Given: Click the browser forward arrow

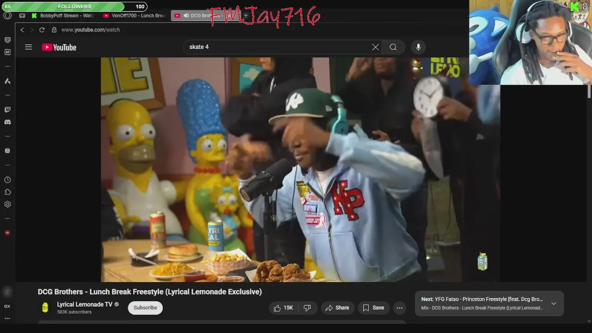Looking at the screenshot, I should pos(32,30).
